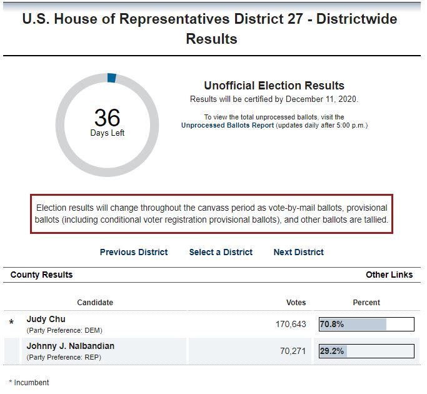Select candidate name Judy Chu

coord(46,319)
